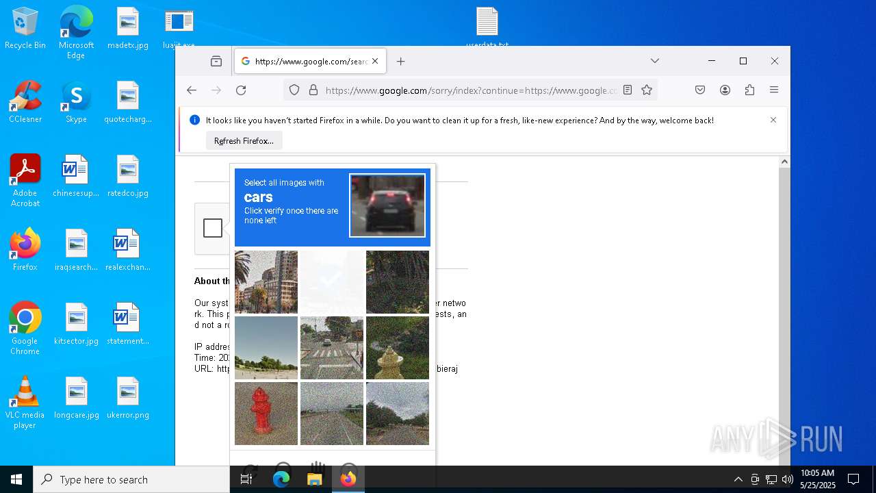Click page scrollbar up arrow
This screenshot has height=493, width=876.
[784, 162]
